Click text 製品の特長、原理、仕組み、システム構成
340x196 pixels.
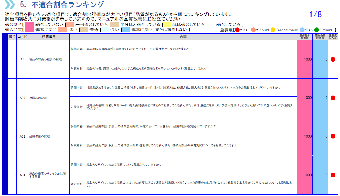(114, 69)
